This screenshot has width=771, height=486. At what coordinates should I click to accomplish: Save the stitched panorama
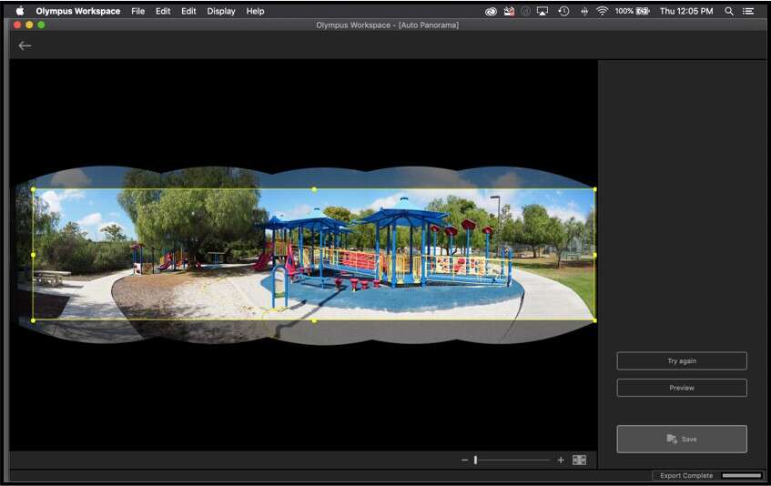[x=682, y=439]
